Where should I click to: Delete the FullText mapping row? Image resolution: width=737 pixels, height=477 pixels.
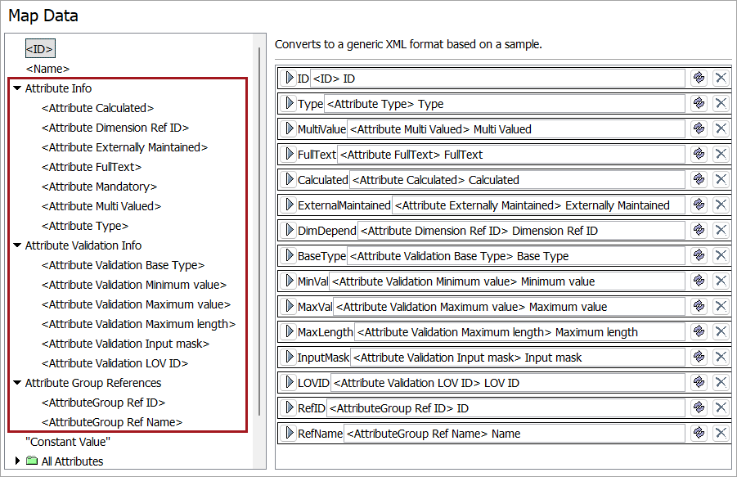721,154
